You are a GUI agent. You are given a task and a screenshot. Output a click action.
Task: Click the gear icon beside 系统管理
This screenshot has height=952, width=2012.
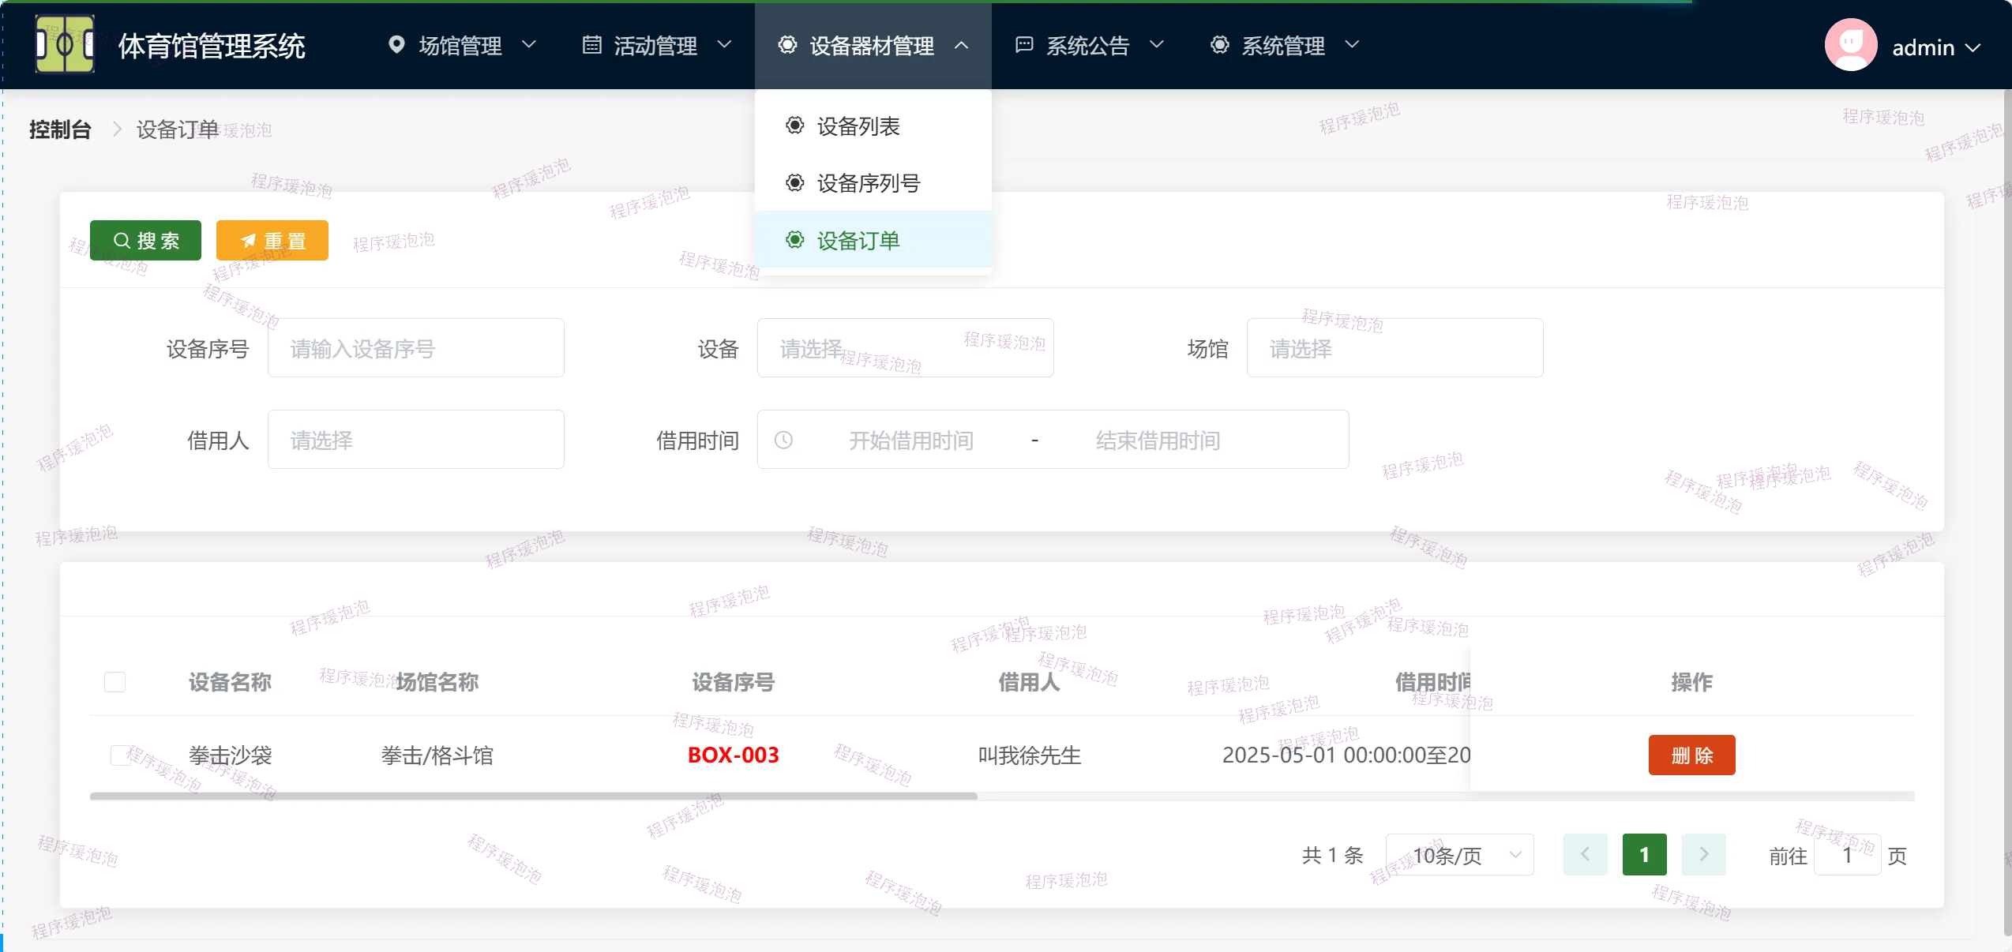(1219, 45)
